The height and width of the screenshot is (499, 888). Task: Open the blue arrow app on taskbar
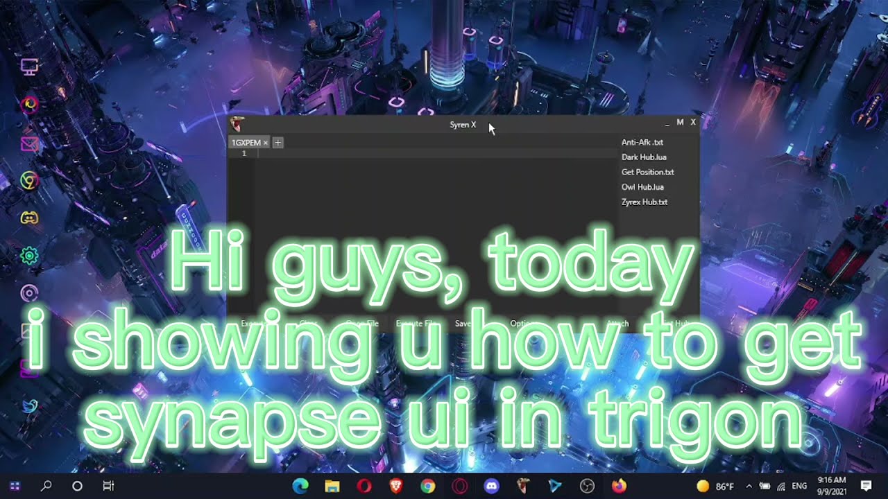click(556, 487)
